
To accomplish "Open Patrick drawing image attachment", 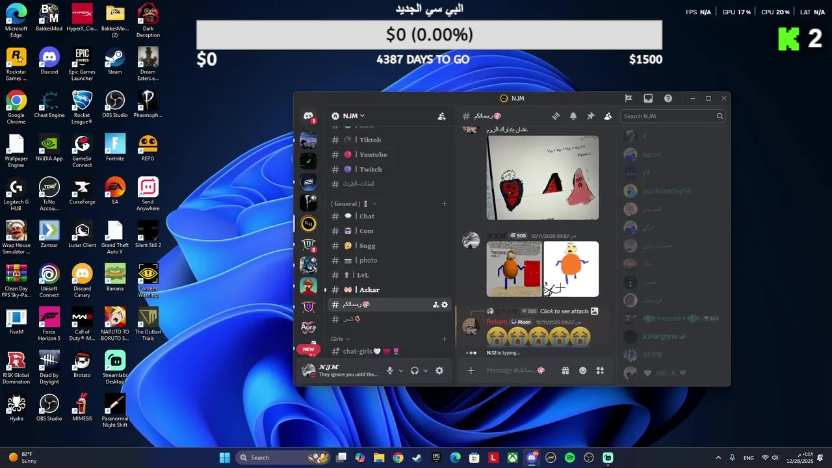I will (x=543, y=177).
